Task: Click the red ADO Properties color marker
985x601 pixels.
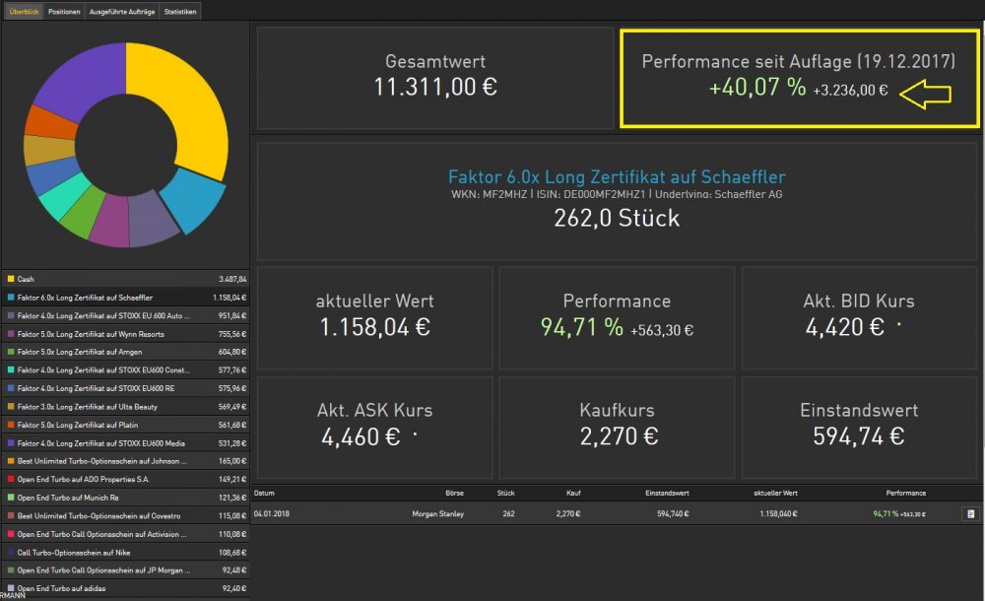Action: (10, 479)
